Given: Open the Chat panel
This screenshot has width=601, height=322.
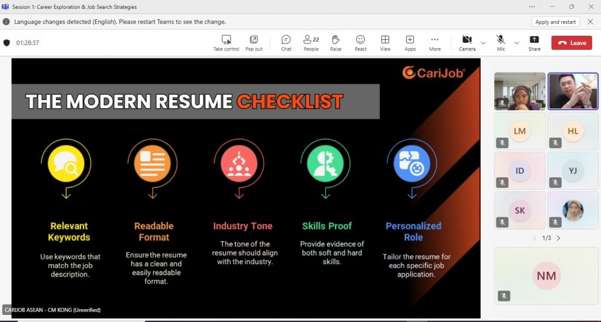Looking at the screenshot, I should click(x=286, y=43).
